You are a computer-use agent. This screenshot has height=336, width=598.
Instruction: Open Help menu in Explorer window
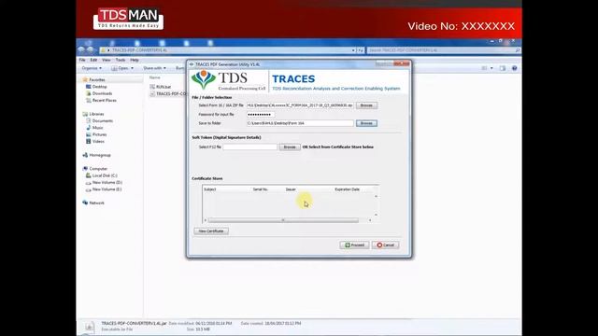click(x=135, y=60)
